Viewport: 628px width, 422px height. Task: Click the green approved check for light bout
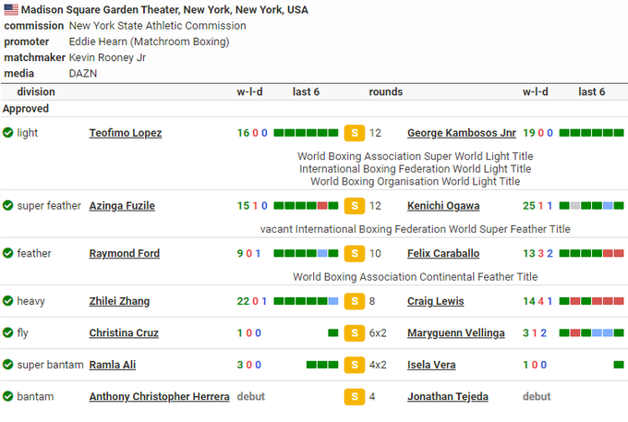click(8, 133)
